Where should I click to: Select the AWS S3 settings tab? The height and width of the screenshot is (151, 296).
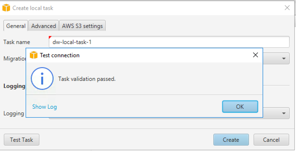[82, 26]
